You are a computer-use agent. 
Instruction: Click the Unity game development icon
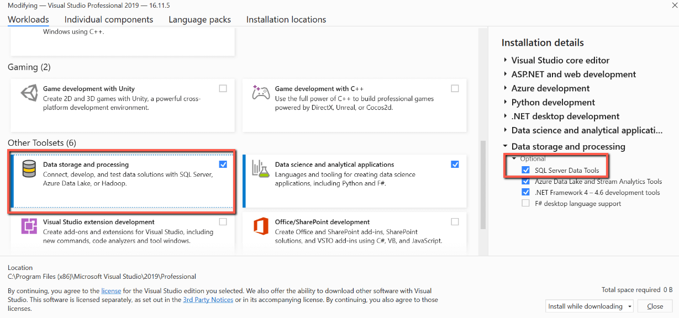click(29, 92)
